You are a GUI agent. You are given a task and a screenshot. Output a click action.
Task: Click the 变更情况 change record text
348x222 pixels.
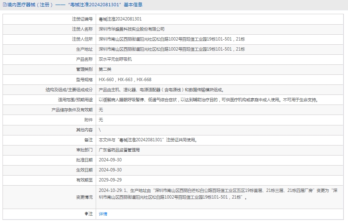pyautogui.click(x=217, y=194)
